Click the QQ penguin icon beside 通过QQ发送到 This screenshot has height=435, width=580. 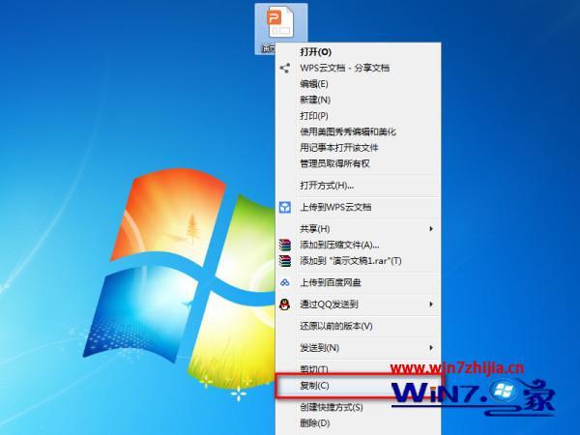[284, 304]
